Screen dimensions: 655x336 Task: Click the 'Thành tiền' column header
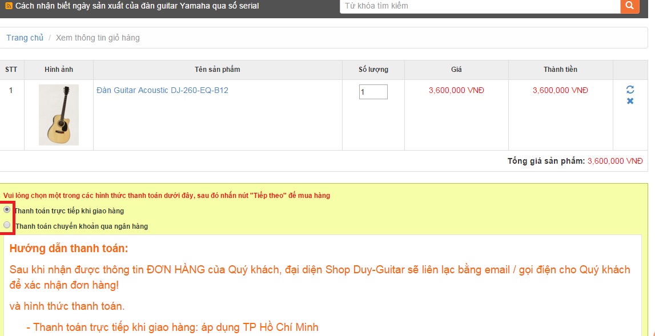pyautogui.click(x=560, y=70)
